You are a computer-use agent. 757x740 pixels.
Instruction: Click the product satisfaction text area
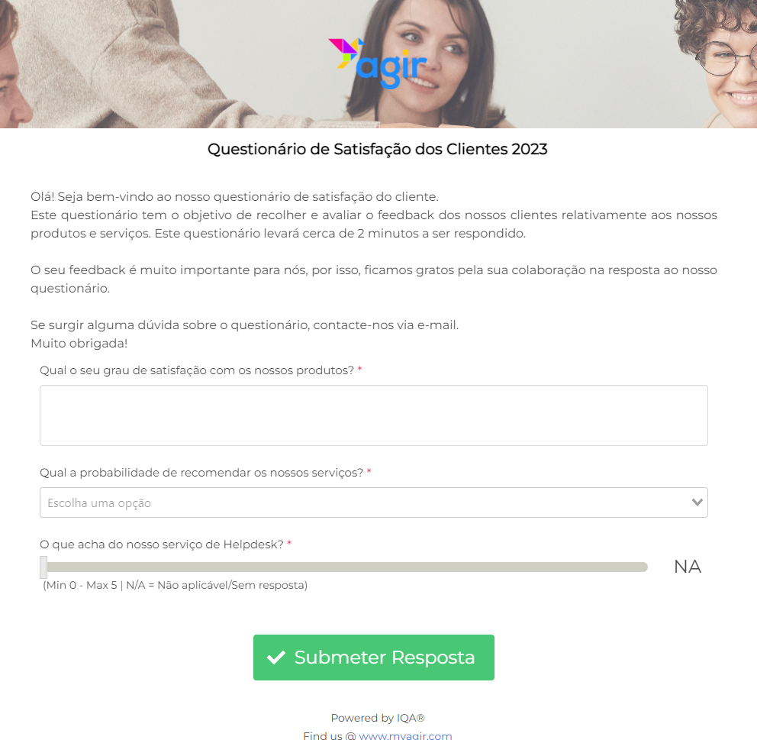click(x=374, y=415)
